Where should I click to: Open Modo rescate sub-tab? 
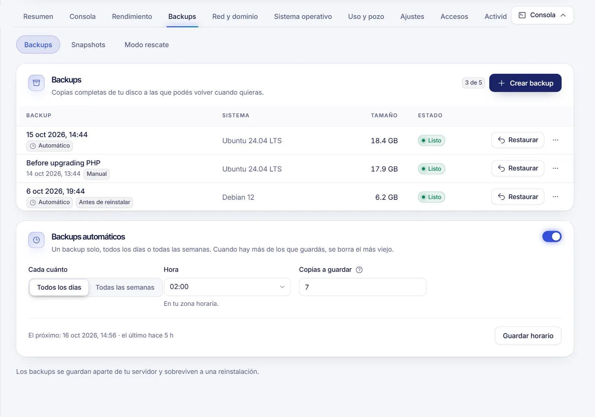pos(147,45)
